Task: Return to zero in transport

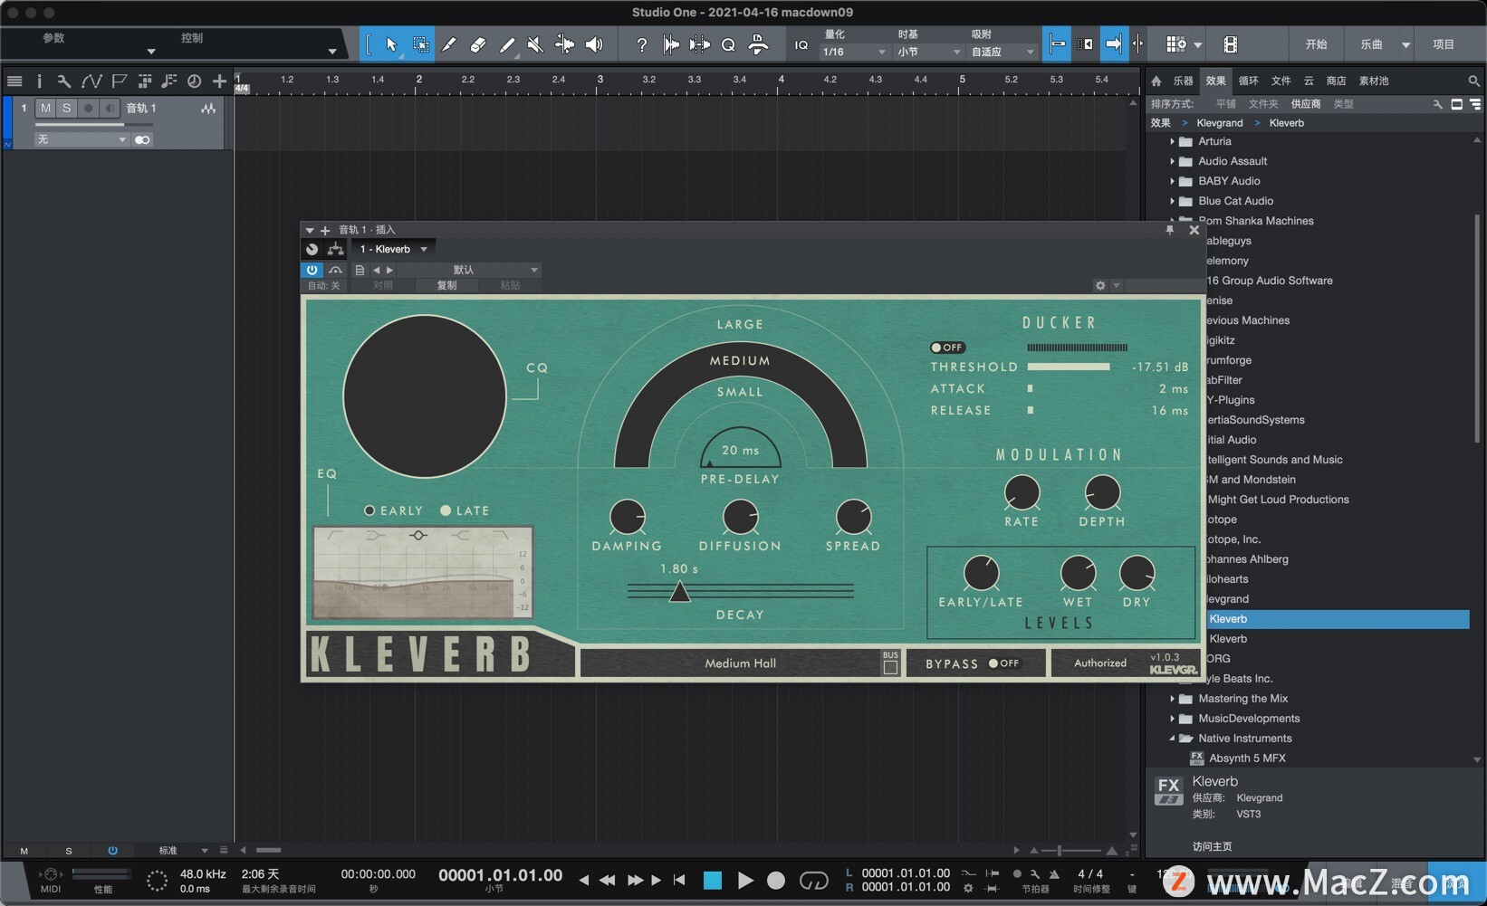Action: [x=679, y=880]
